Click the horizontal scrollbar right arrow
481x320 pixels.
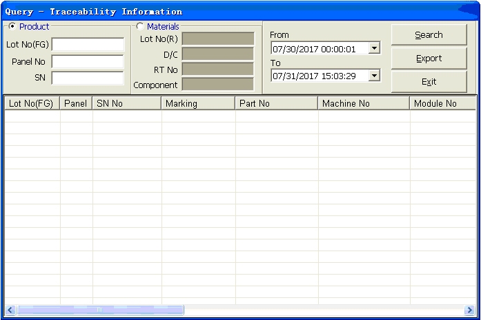[469, 310]
